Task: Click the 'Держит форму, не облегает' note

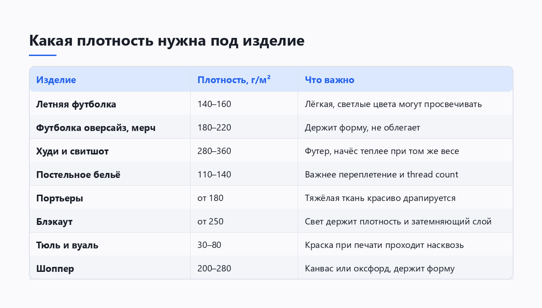Action: pyautogui.click(x=362, y=128)
